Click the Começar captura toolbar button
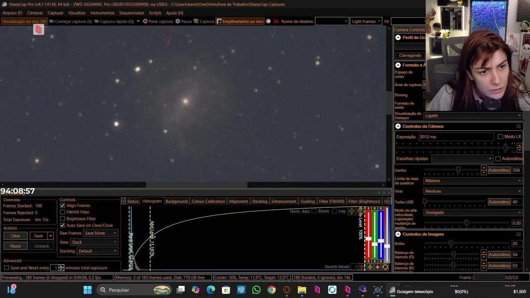The image size is (530, 298). pyautogui.click(x=70, y=21)
